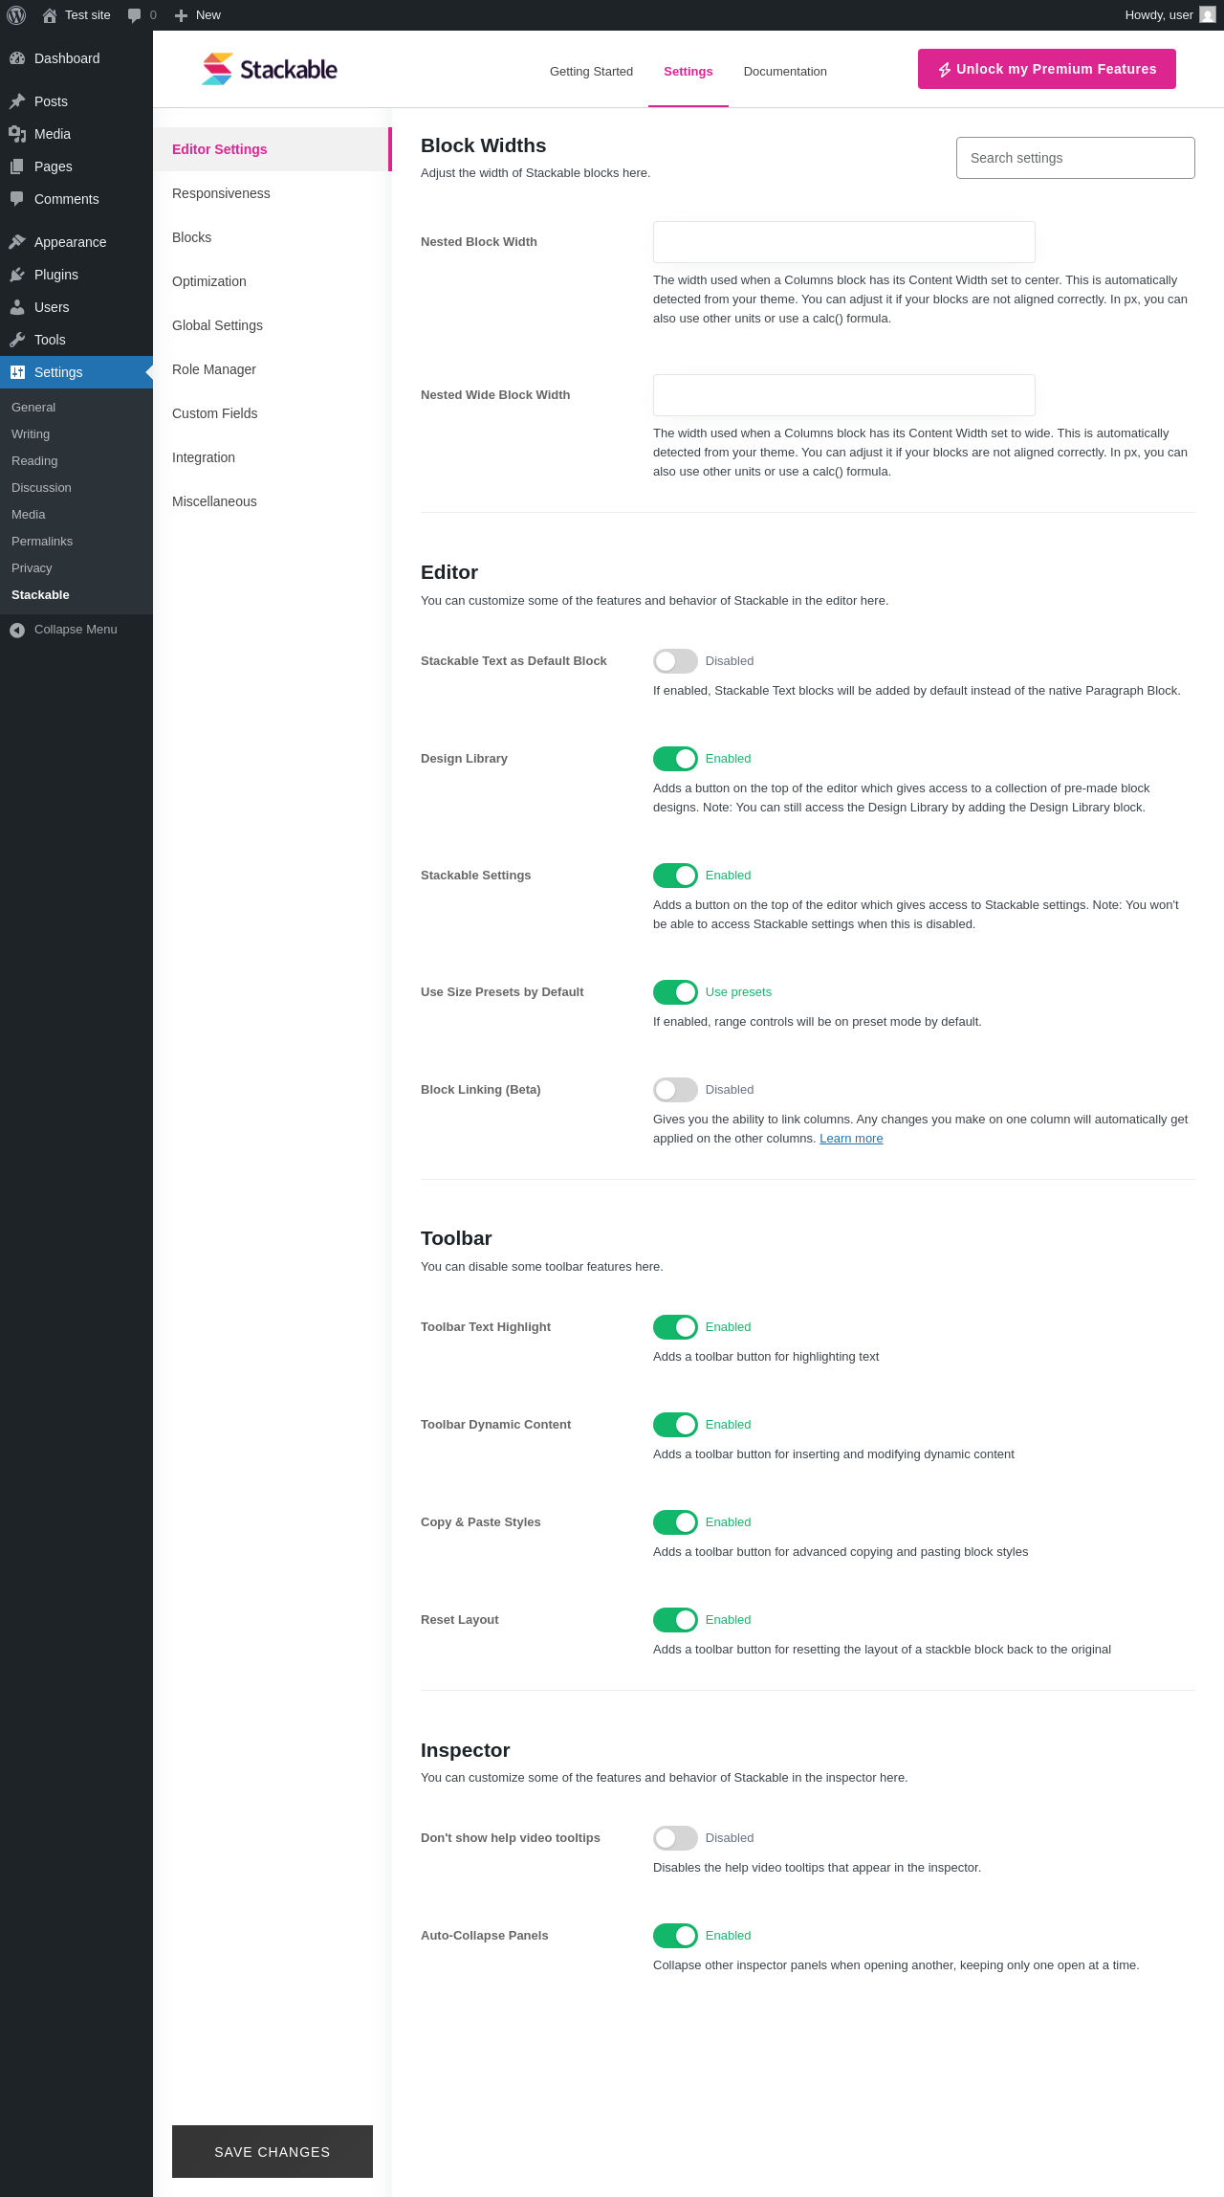Click the Dashboard gauge icon
This screenshot has width=1224, height=2197.
(x=17, y=58)
